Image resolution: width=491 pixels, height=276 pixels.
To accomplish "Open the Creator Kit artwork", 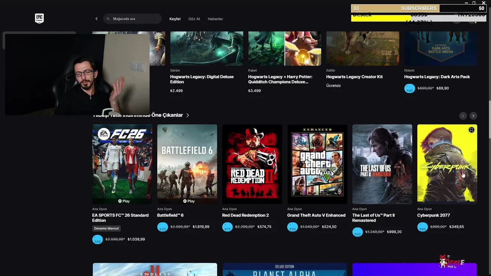I will [x=362, y=48].
